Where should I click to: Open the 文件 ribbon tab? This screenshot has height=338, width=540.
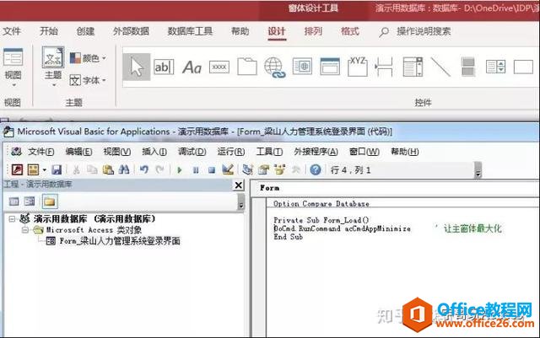(12, 31)
